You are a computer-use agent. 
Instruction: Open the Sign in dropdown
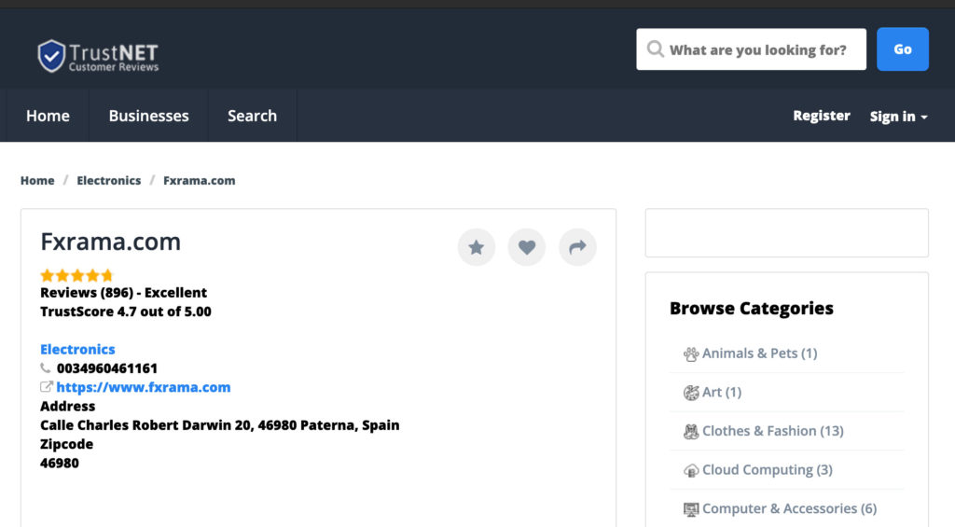point(898,117)
